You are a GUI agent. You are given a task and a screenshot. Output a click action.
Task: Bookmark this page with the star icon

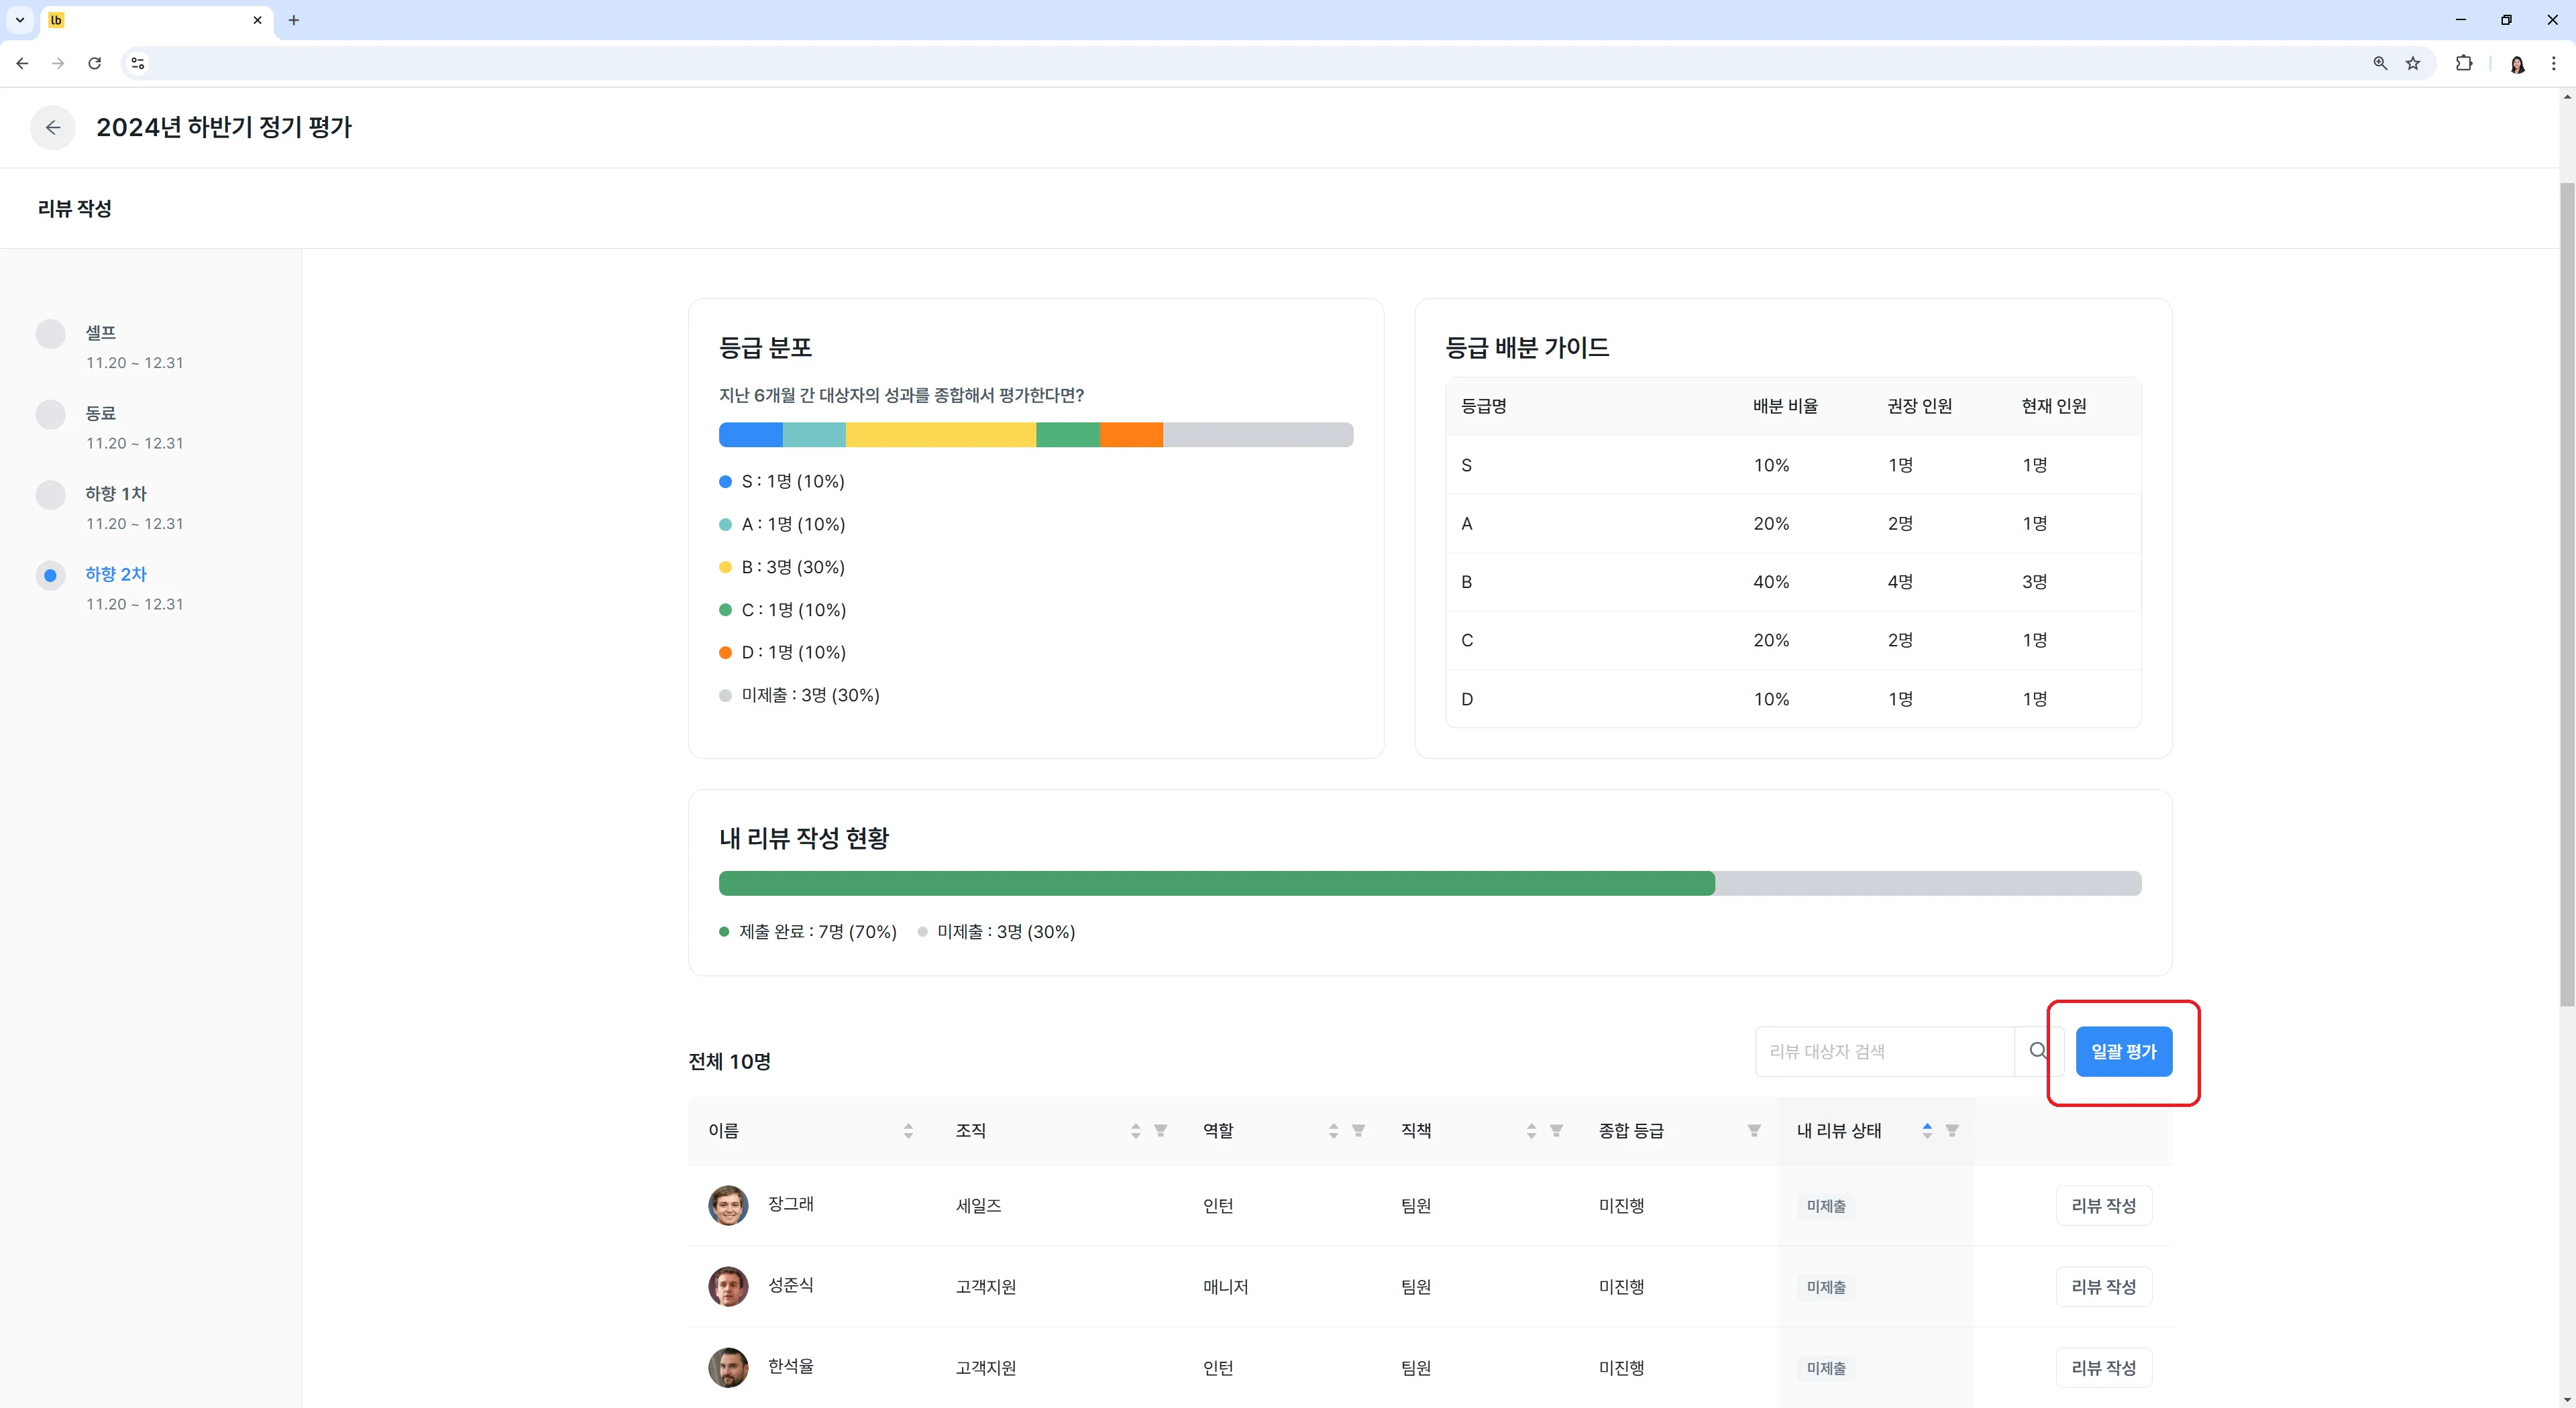tap(2413, 63)
